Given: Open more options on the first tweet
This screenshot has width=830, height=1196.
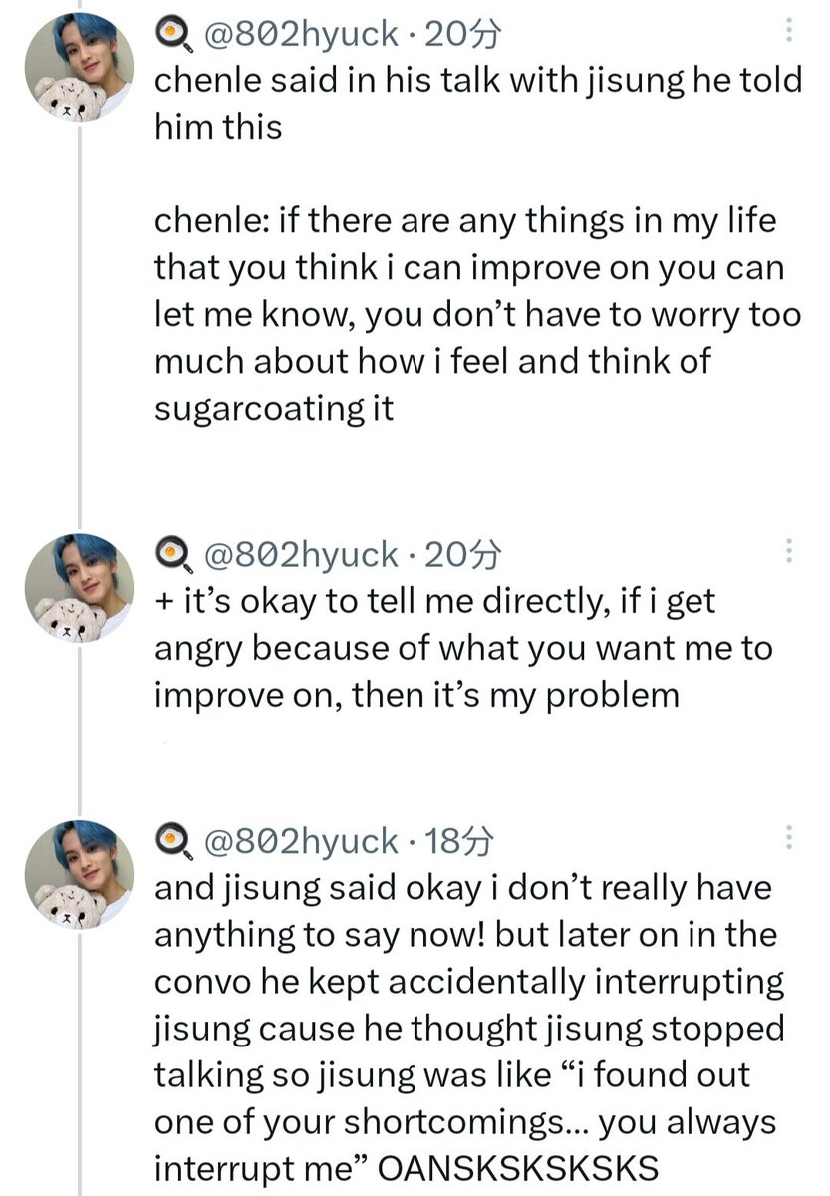Looking at the screenshot, I should click(x=788, y=31).
